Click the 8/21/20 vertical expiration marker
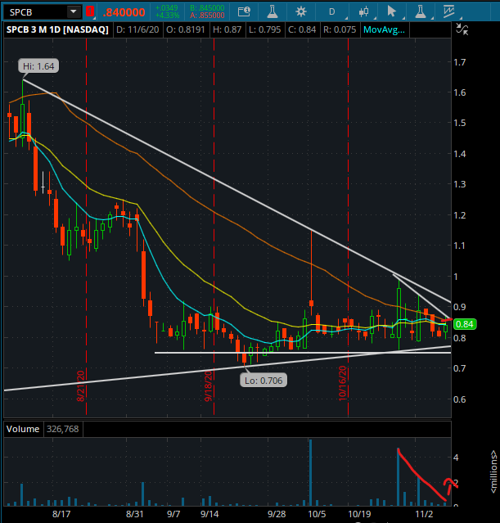The height and width of the screenshot is (523, 500). pyautogui.click(x=81, y=385)
